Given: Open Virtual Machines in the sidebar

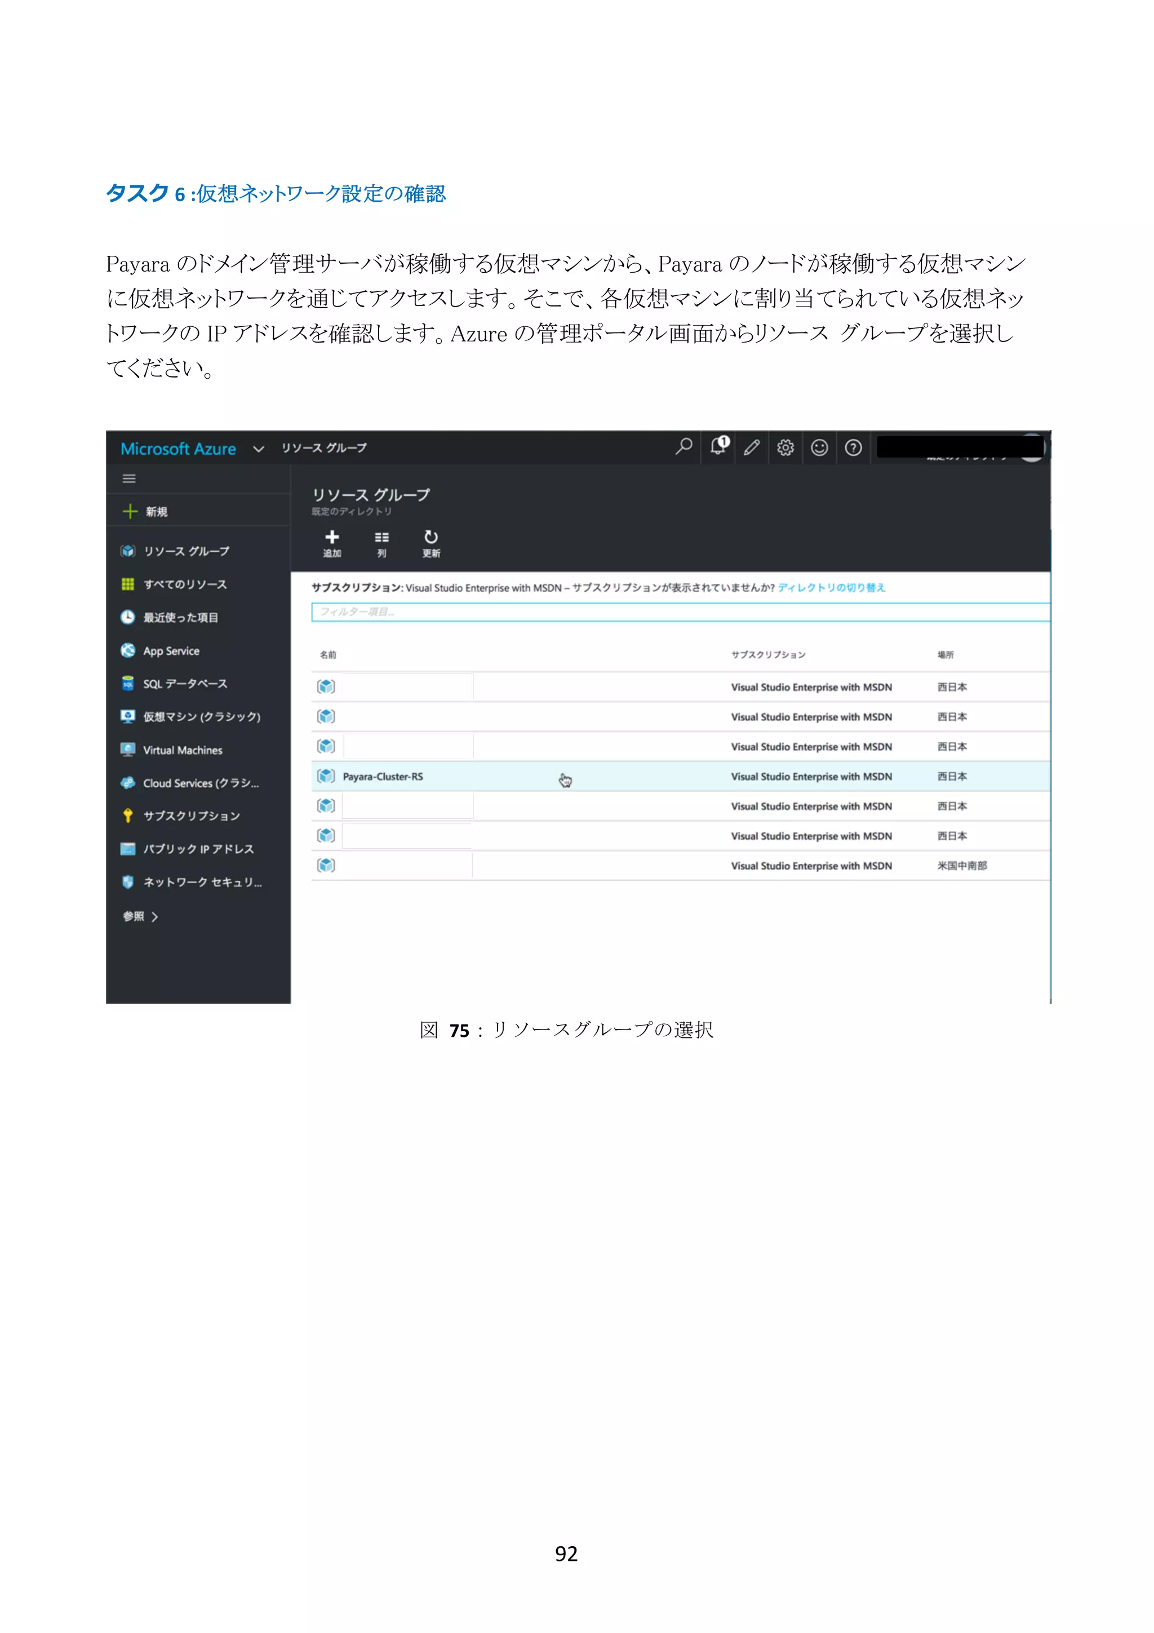Looking at the screenshot, I should pos(171,749).
